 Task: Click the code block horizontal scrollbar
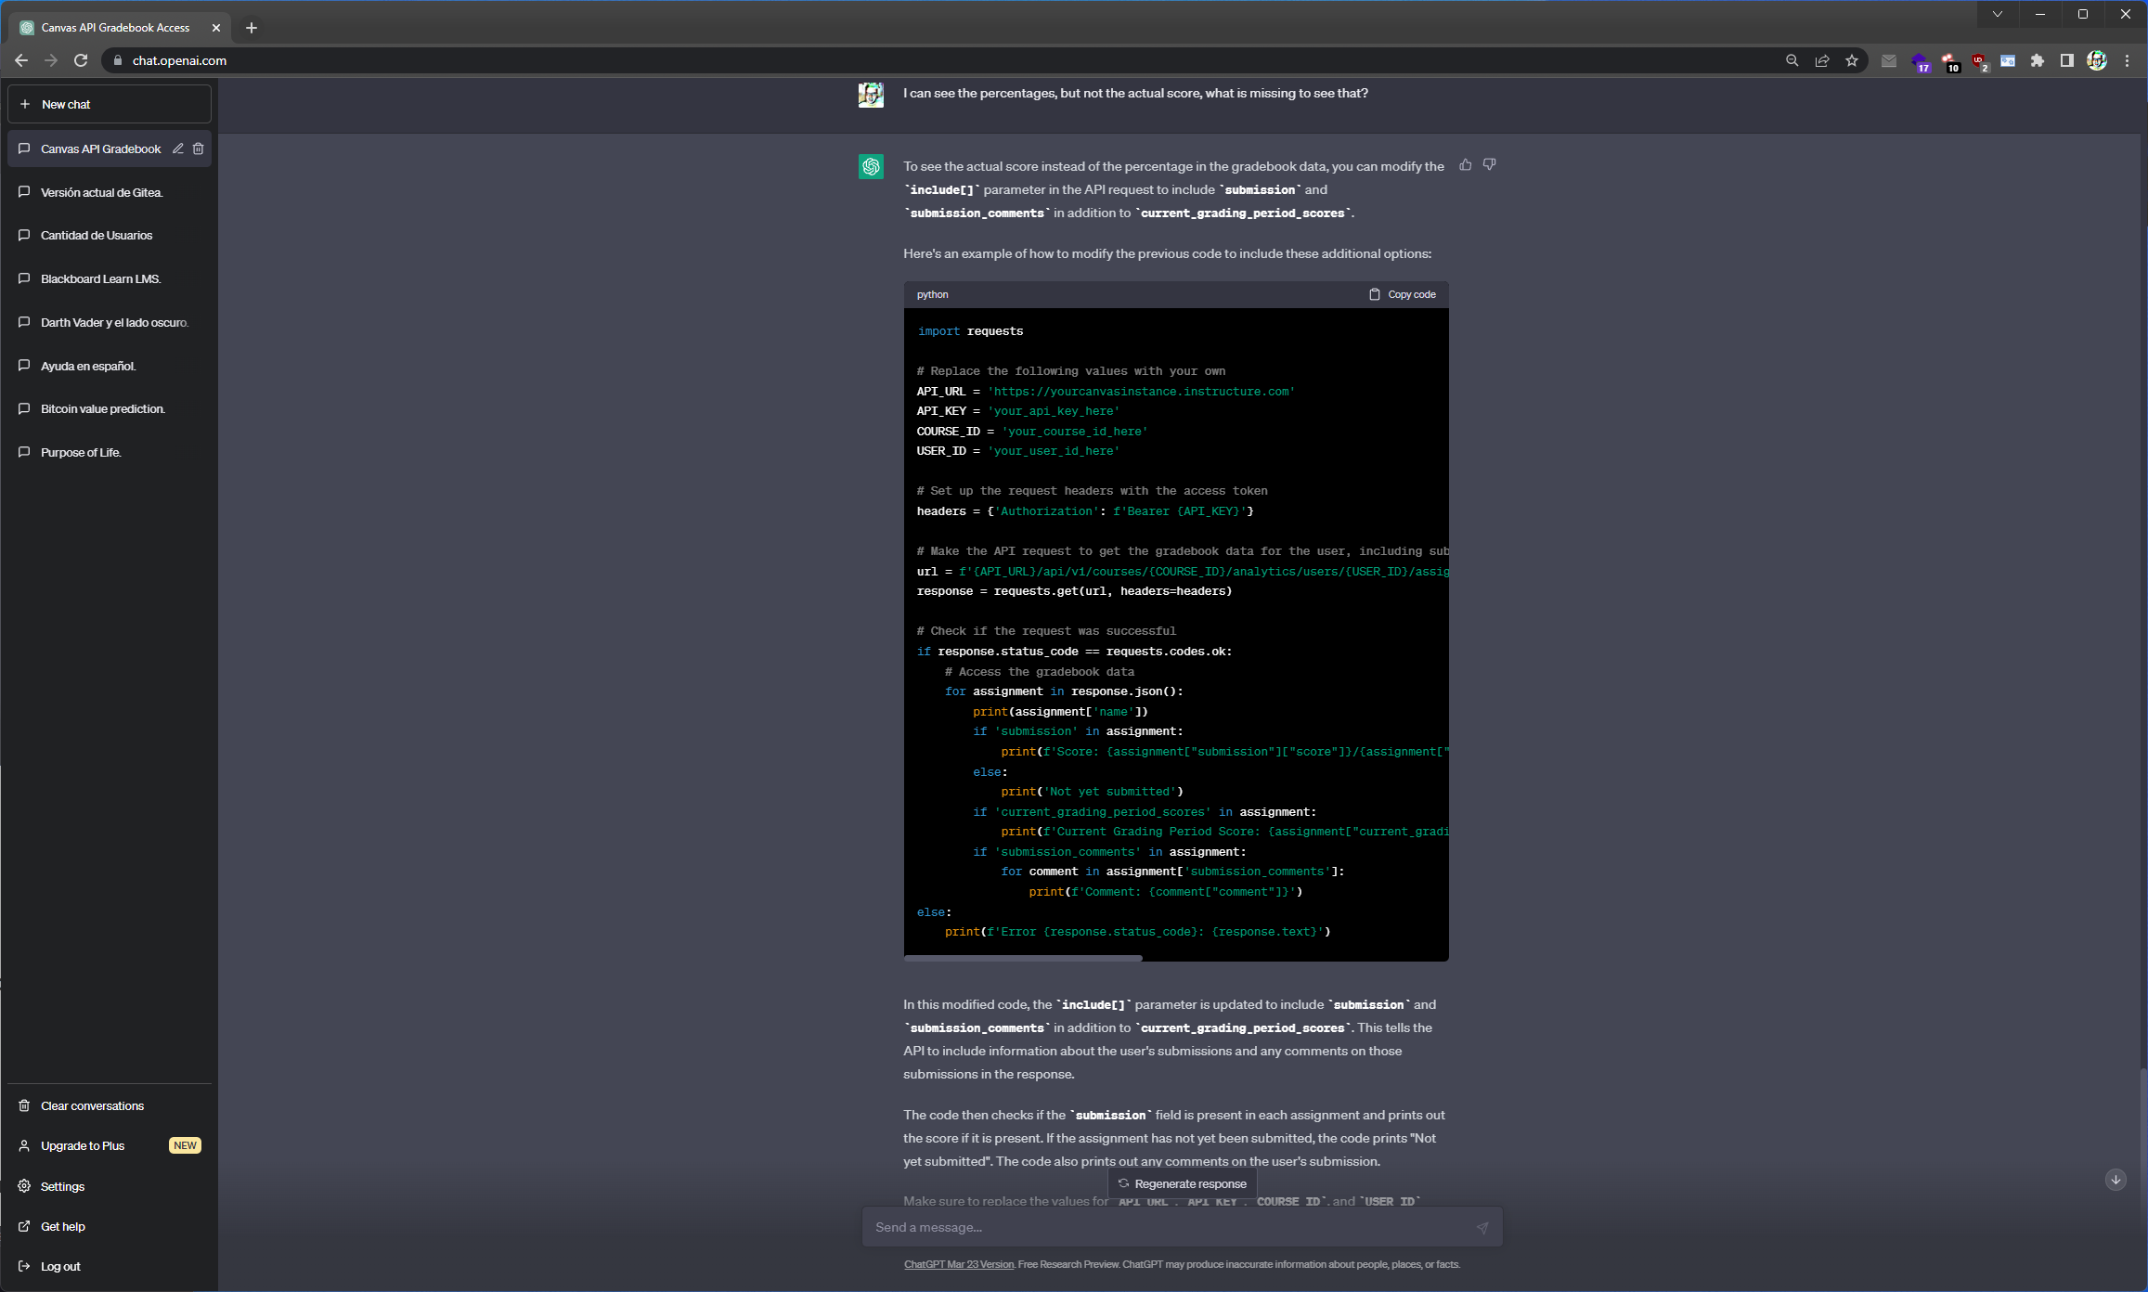coord(1023,957)
